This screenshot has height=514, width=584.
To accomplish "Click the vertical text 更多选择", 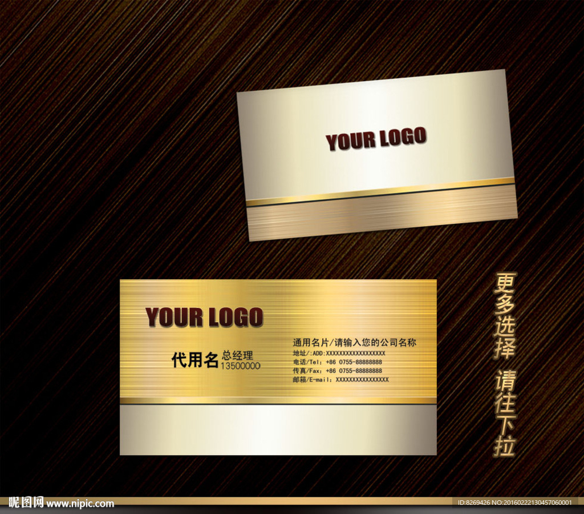I will click(x=505, y=316).
